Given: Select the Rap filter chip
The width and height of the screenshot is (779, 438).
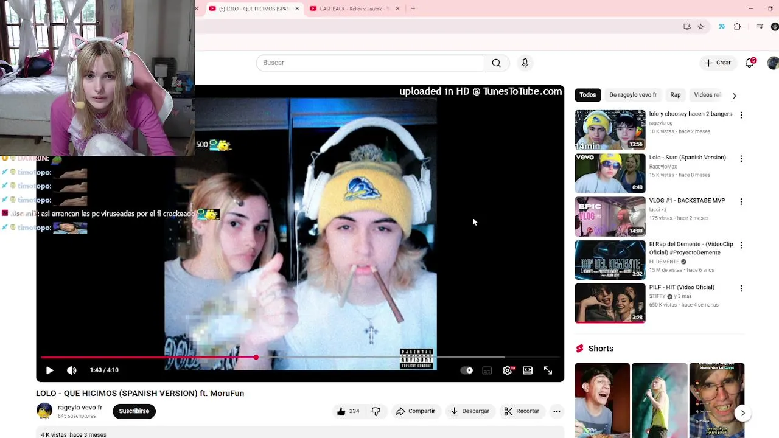Looking at the screenshot, I should 676,95.
